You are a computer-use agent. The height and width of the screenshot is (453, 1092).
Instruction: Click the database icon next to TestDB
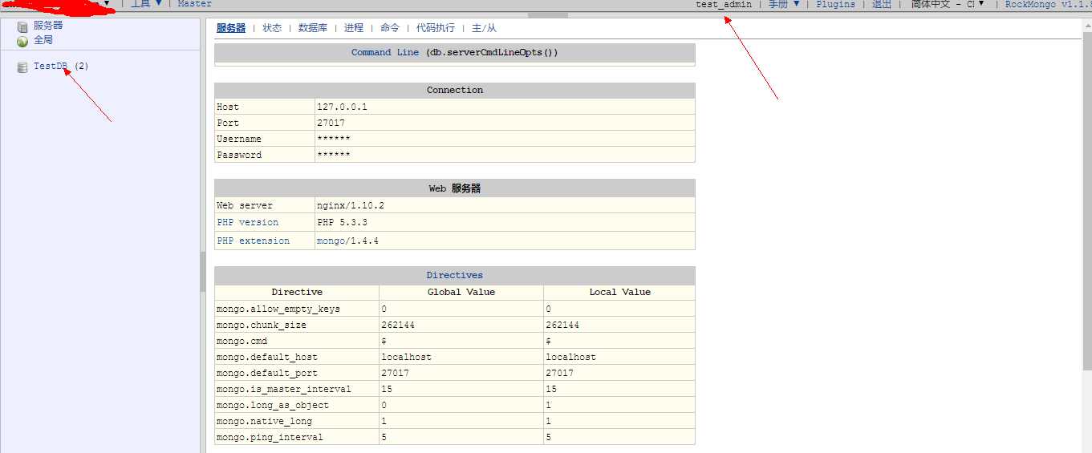tap(22, 67)
